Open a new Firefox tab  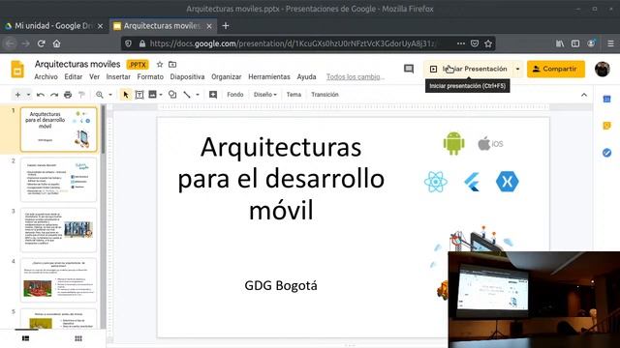226,26
